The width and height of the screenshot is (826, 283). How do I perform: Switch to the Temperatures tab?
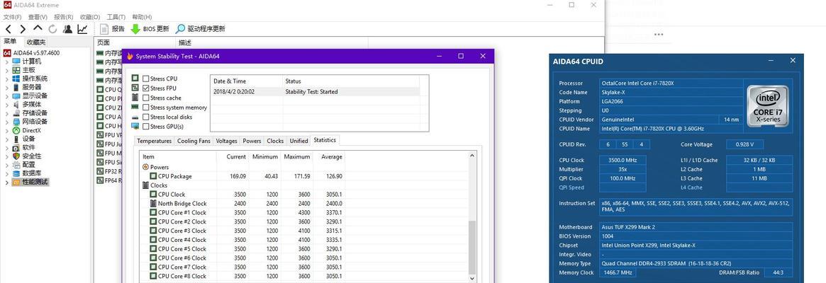tap(155, 141)
